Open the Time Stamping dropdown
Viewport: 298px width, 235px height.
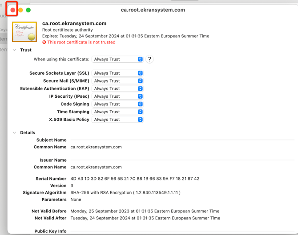coord(117,112)
